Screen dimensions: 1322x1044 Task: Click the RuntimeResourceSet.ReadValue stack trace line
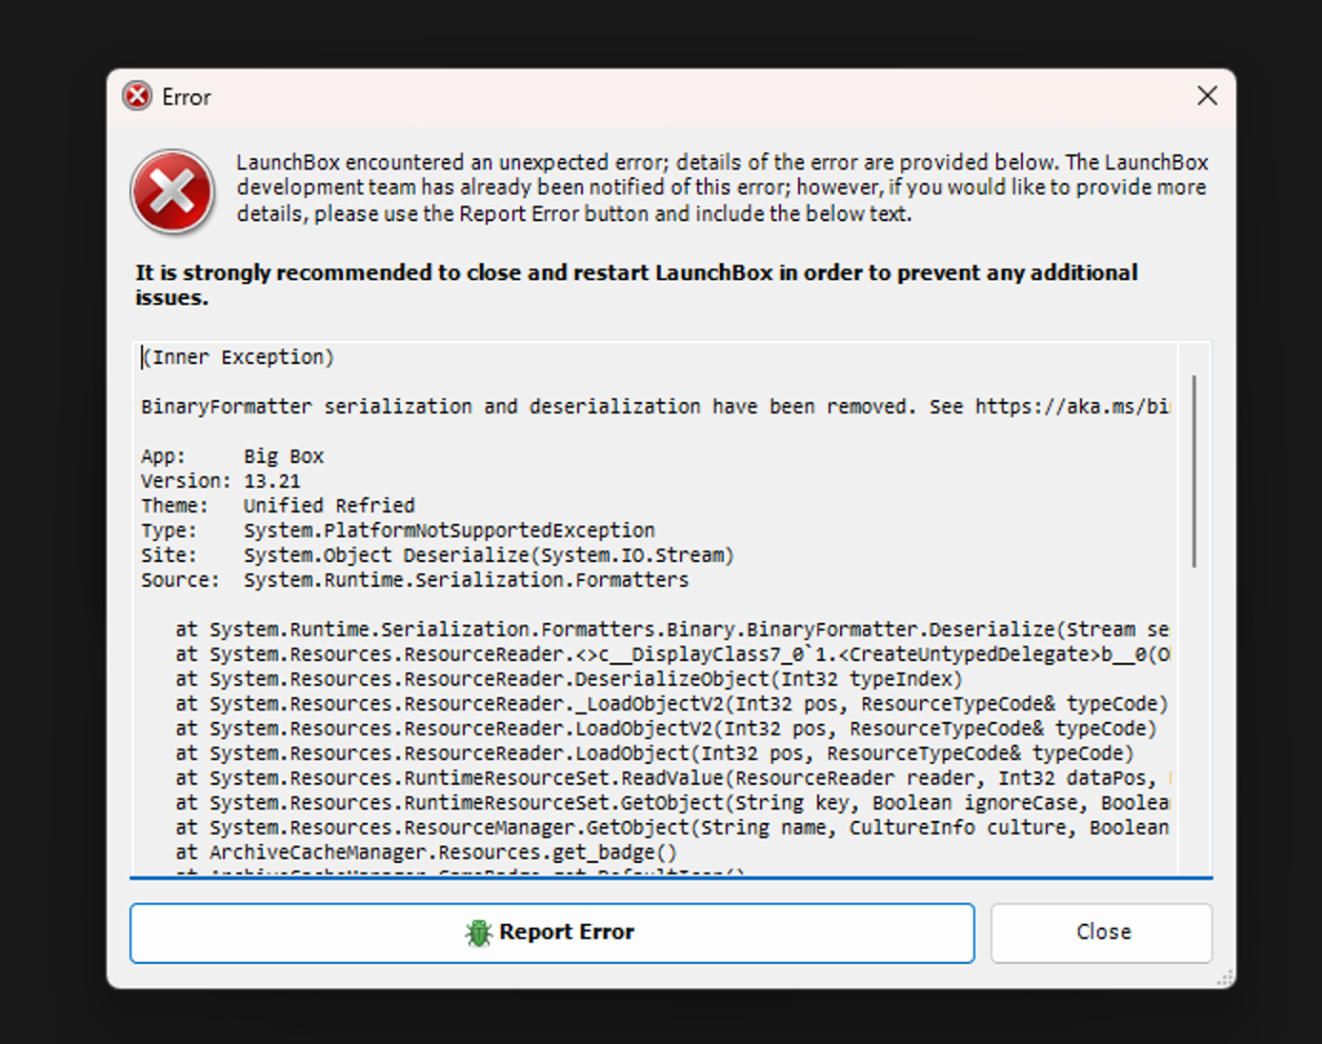tap(672, 778)
